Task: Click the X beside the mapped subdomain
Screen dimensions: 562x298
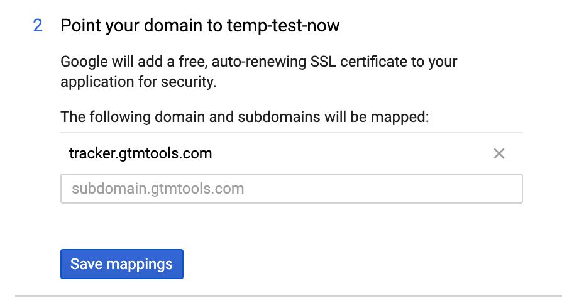Action: click(499, 153)
